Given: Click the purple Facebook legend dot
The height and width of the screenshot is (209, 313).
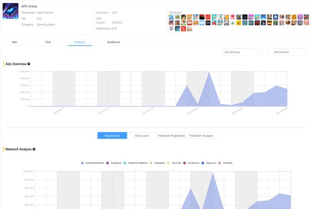Looking at the screenshot, I should click(x=108, y=163).
